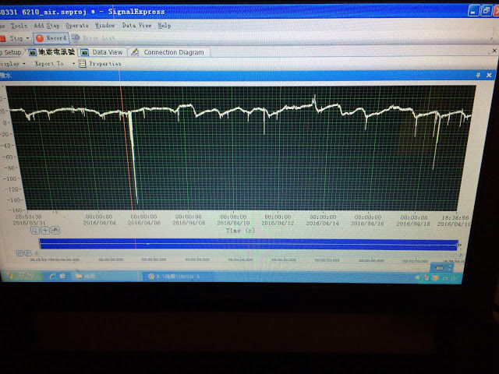Click the Data View tab icon

pyautogui.click(x=85, y=52)
